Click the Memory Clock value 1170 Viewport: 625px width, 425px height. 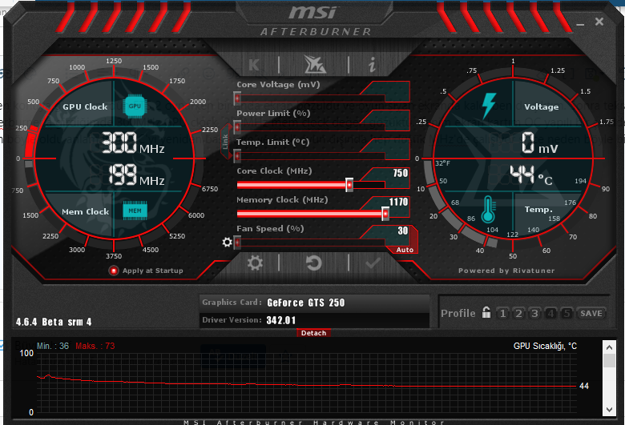click(x=398, y=202)
